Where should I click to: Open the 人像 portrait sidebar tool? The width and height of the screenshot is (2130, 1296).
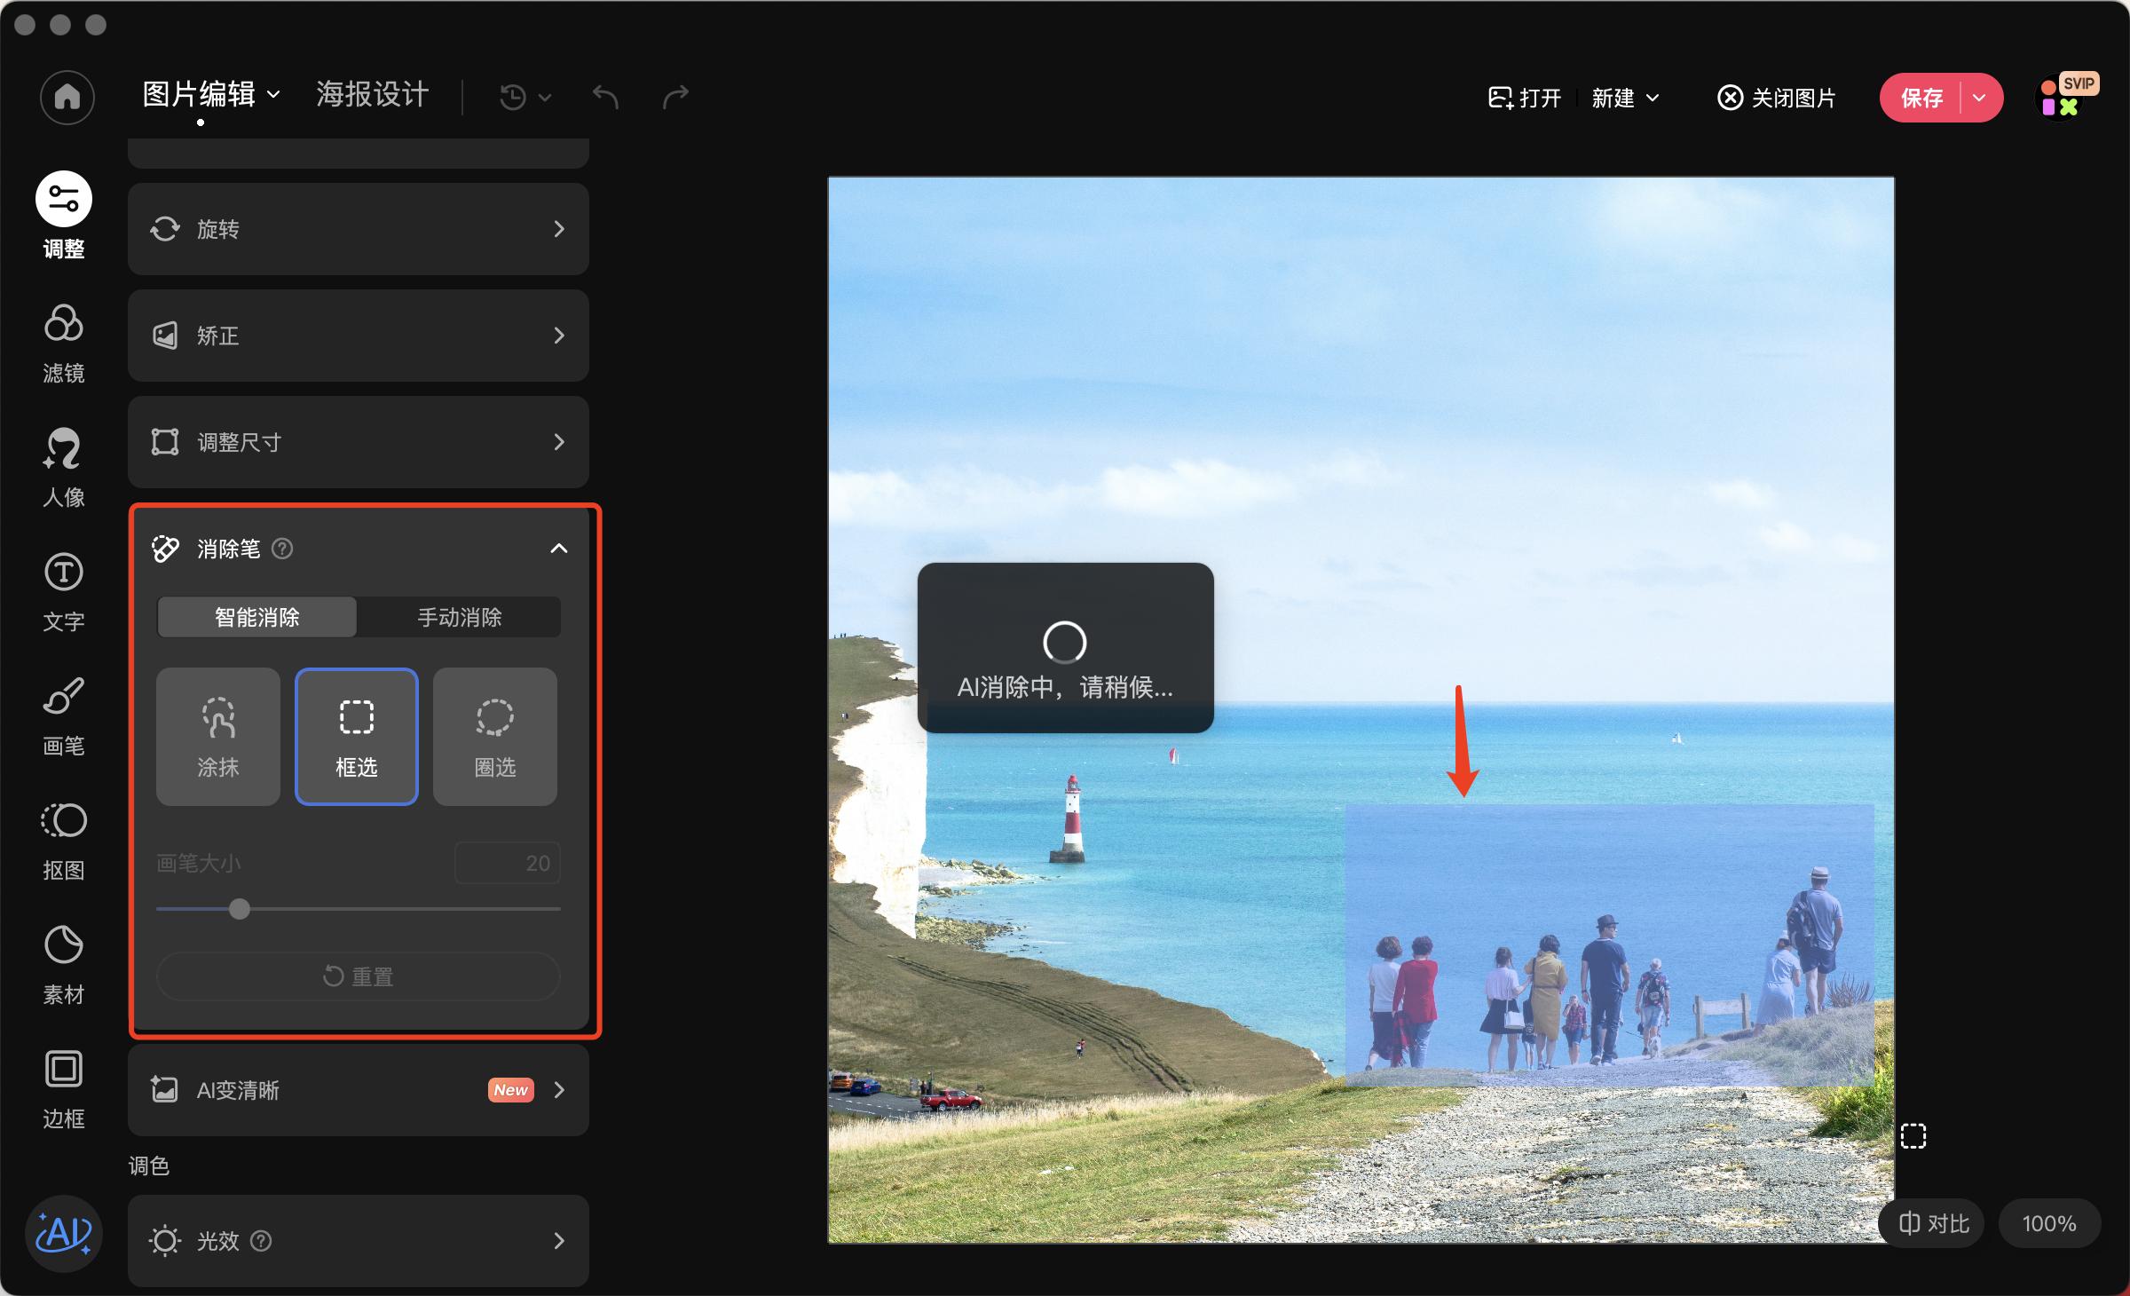64,466
